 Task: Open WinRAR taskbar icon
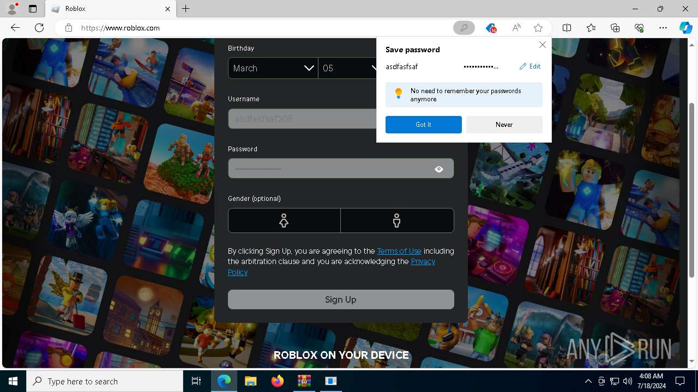pyautogui.click(x=304, y=381)
